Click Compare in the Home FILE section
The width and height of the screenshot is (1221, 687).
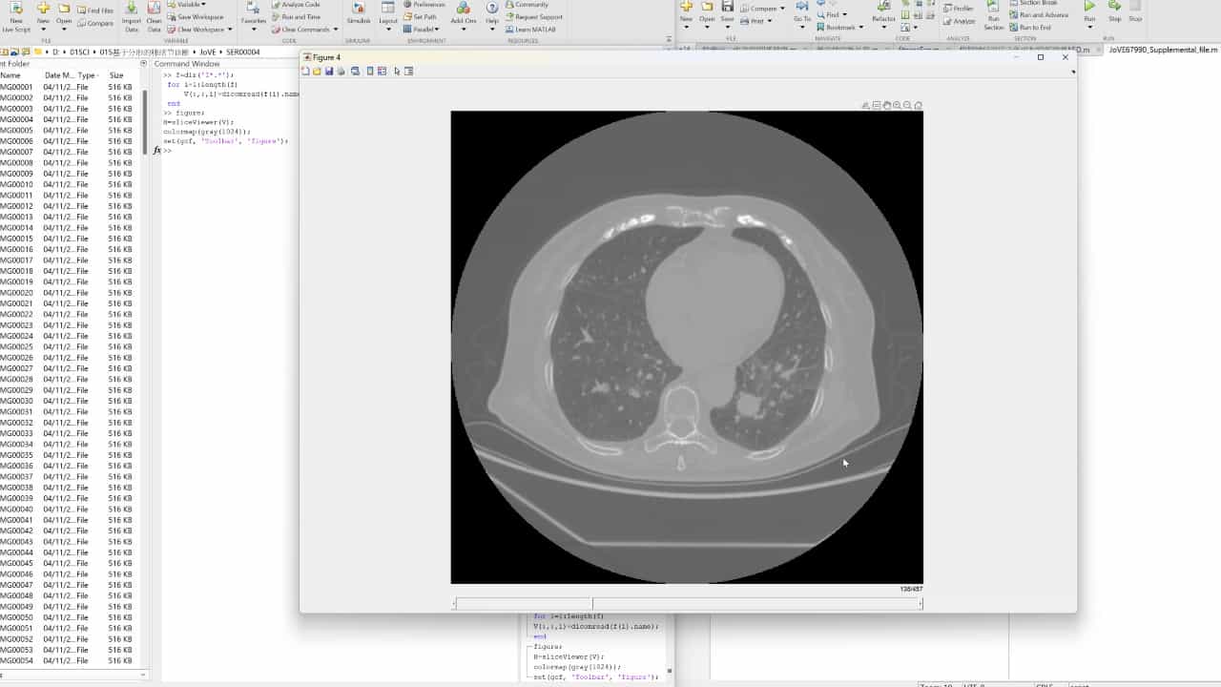[94, 23]
